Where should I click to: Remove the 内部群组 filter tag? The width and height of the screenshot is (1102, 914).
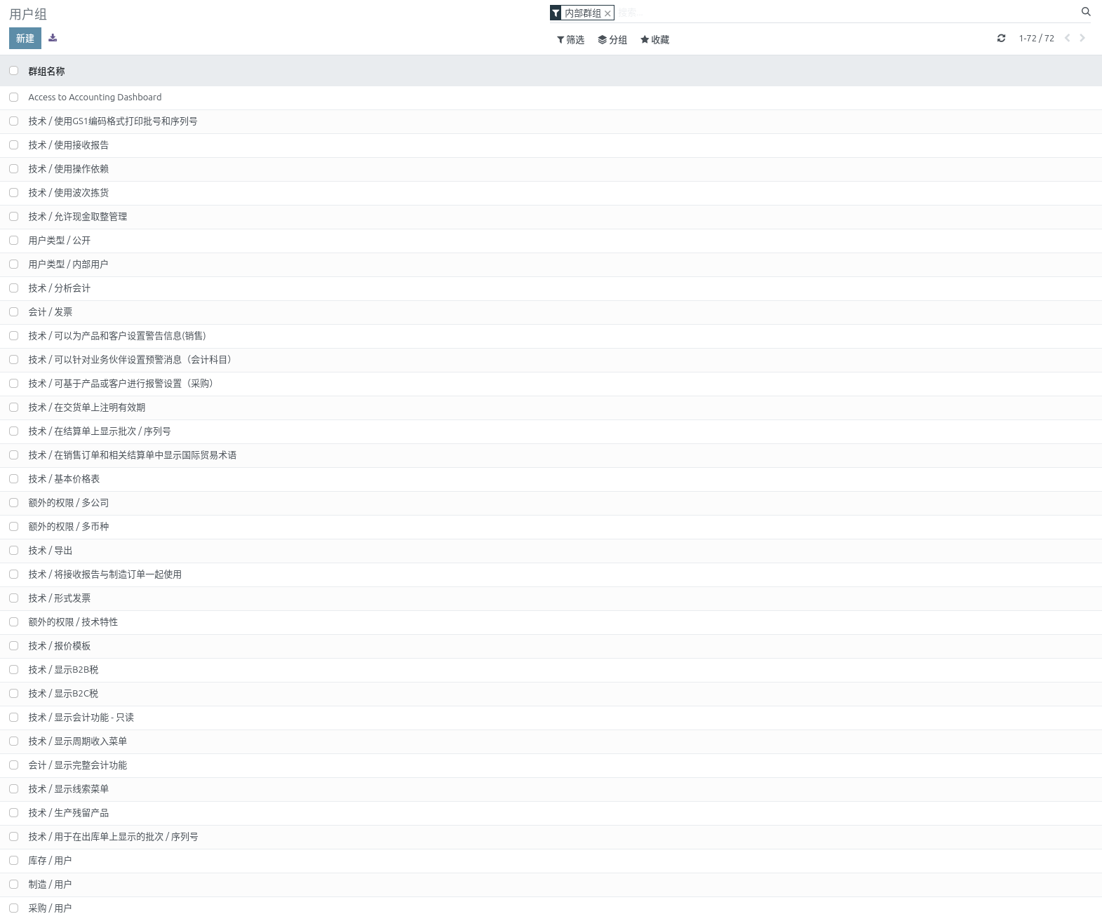(x=607, y=13)
